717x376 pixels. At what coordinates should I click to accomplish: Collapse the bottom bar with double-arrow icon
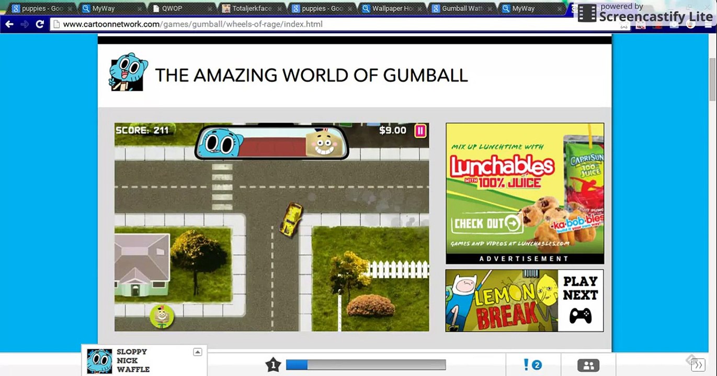pyautogui.click(x=699, y=365)
